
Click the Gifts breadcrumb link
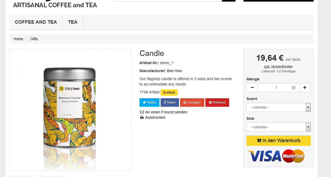34,39
